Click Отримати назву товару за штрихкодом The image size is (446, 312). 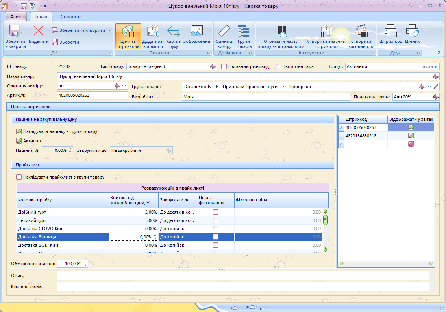pyautogui.click(x=280, y=37)
